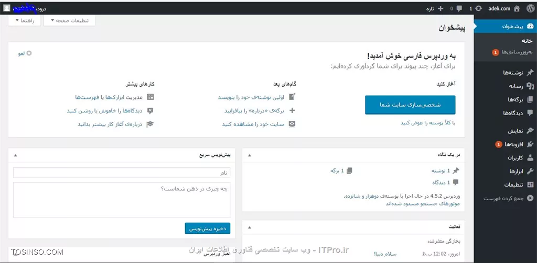The height and width of the screenshot is (263, 537).
Task: Collapse the پیش‌نویس سریع widget
Action: [x=15, y=155]
